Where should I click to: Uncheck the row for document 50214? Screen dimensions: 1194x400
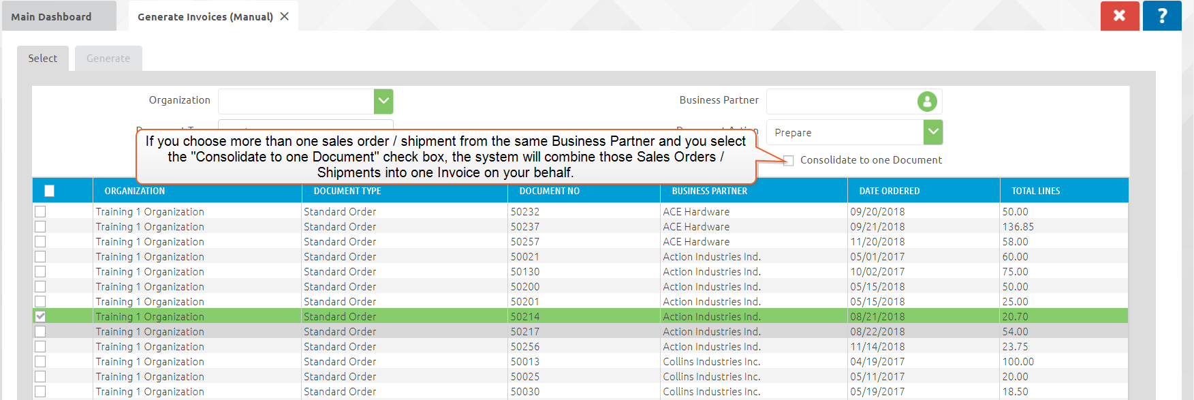click(40, 316)
